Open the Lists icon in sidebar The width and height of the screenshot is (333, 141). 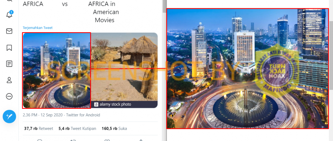tap(9, 64)
